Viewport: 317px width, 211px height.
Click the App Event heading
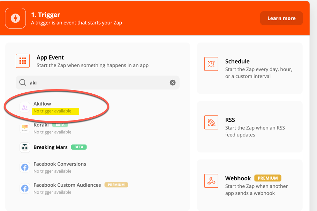point(50,57)
